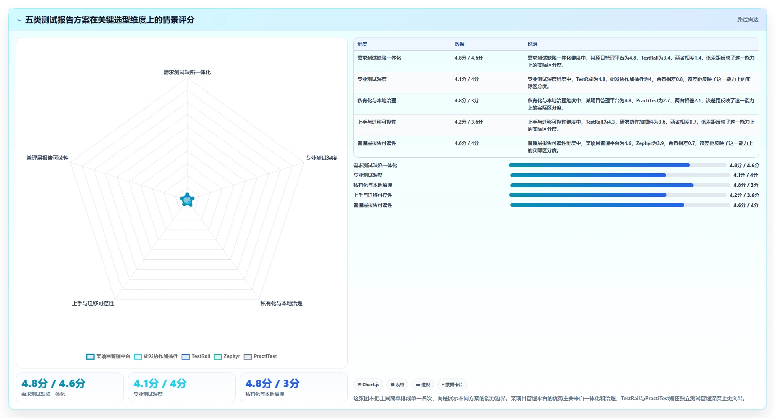Select the 说明 table column header

pyautogui.click(x=533, y=44)
